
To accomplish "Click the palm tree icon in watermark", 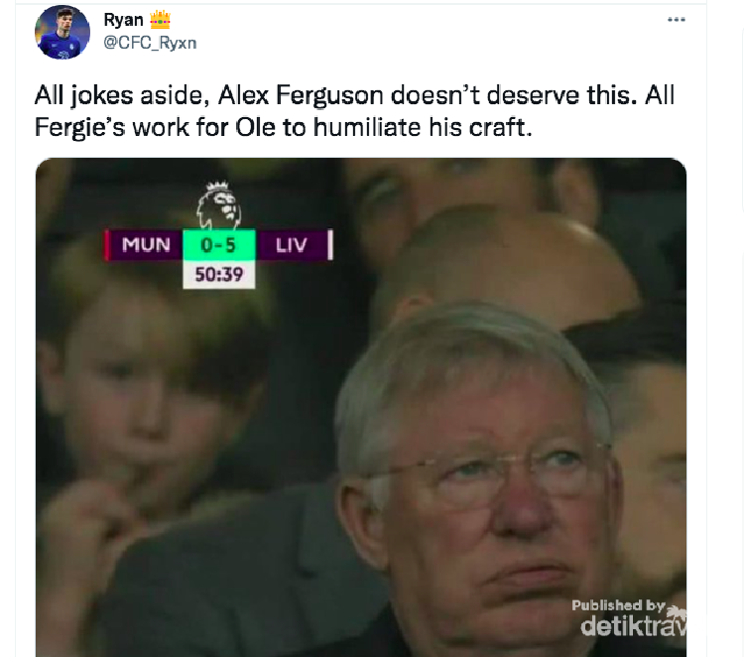I will tap(677, 612).
